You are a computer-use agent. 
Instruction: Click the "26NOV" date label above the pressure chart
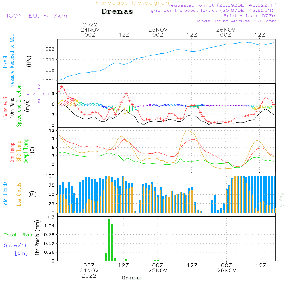tap(226, 30)
